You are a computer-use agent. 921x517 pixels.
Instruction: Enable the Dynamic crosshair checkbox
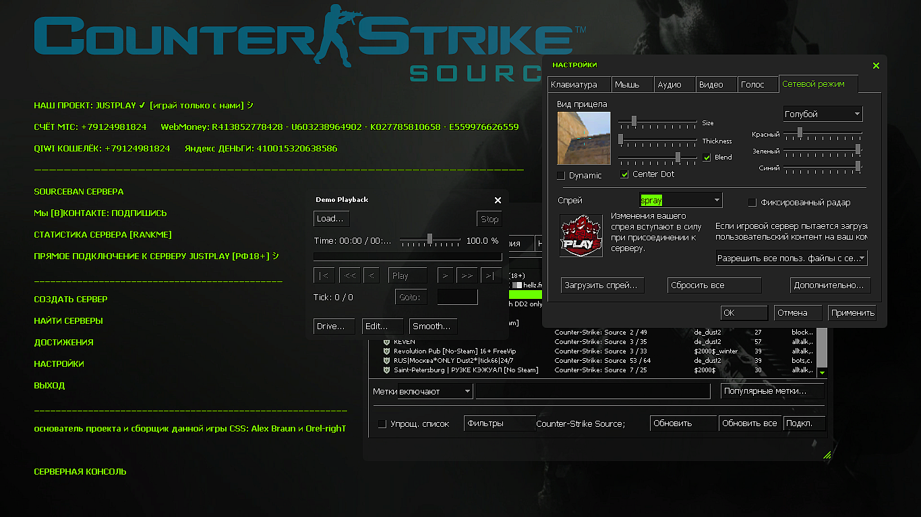click(562, 176)
